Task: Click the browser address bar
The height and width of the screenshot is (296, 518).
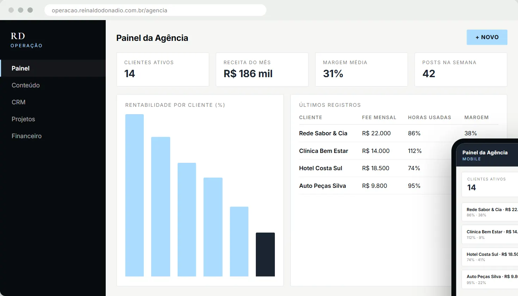Action: coord(155,10)
